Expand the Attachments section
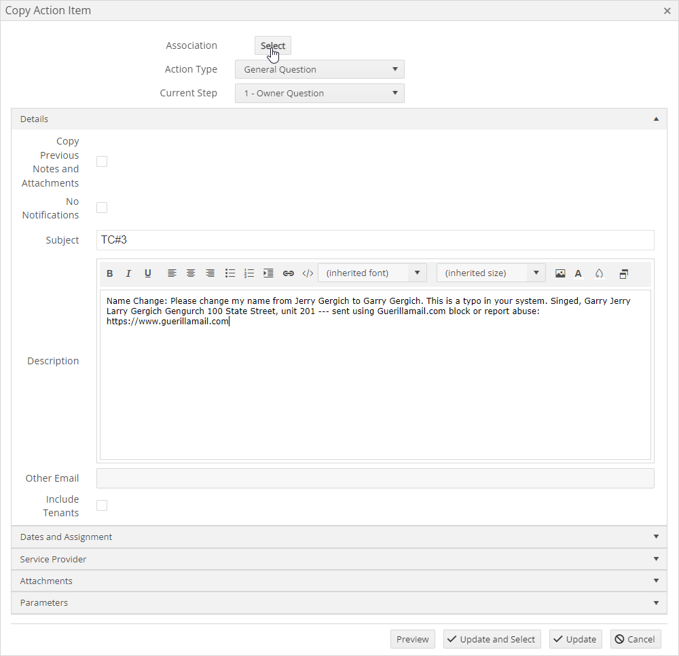 (x=339, y=581)
